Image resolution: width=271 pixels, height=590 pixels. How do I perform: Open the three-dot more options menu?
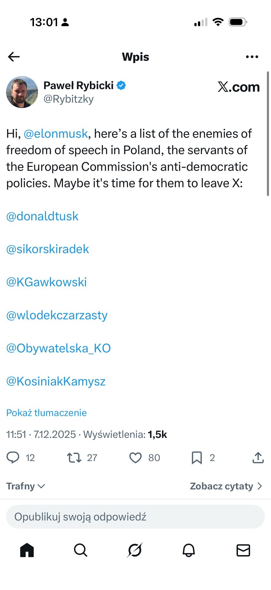tap(252, 57)
